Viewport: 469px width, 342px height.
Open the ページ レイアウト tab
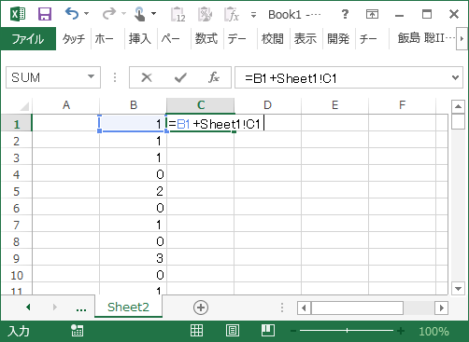pos(171,39)
